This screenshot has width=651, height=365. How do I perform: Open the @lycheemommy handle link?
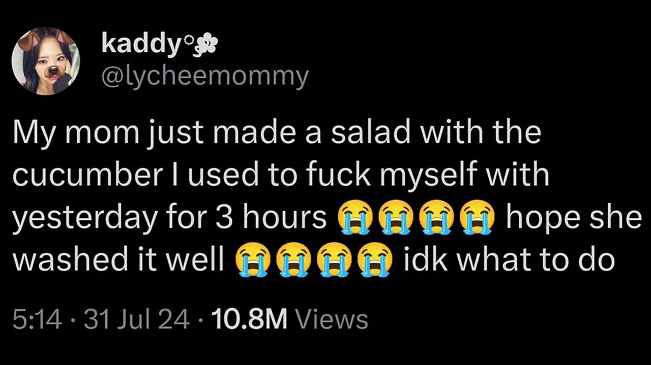205,76
